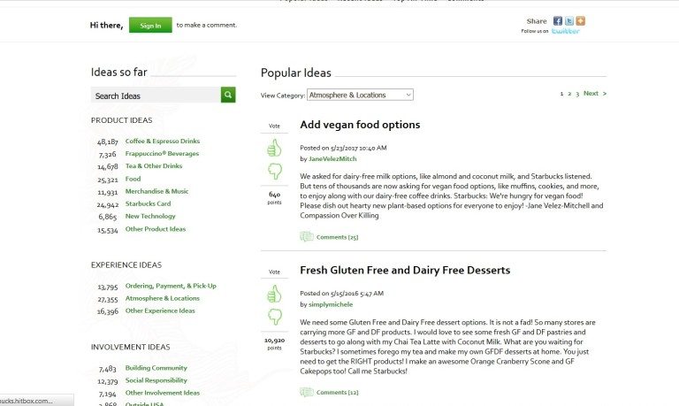The height and width of the screenshot is (406, 679).
Task: Open the Atmosphere & Locations sidebar category
Action: [x=163, y=298]
